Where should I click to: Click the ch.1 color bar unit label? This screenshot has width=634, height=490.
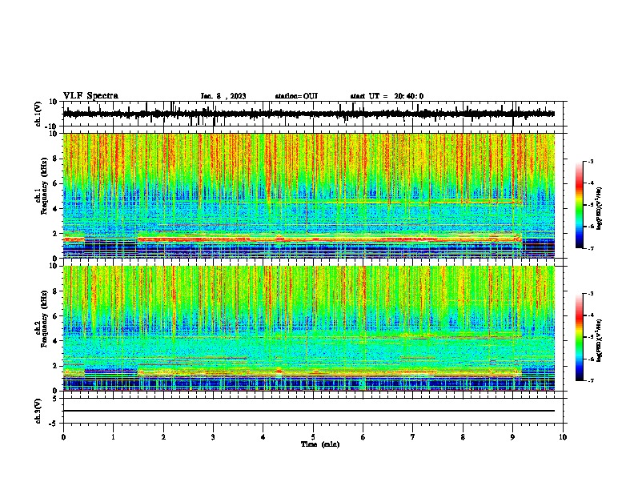(x=600, y=209)
